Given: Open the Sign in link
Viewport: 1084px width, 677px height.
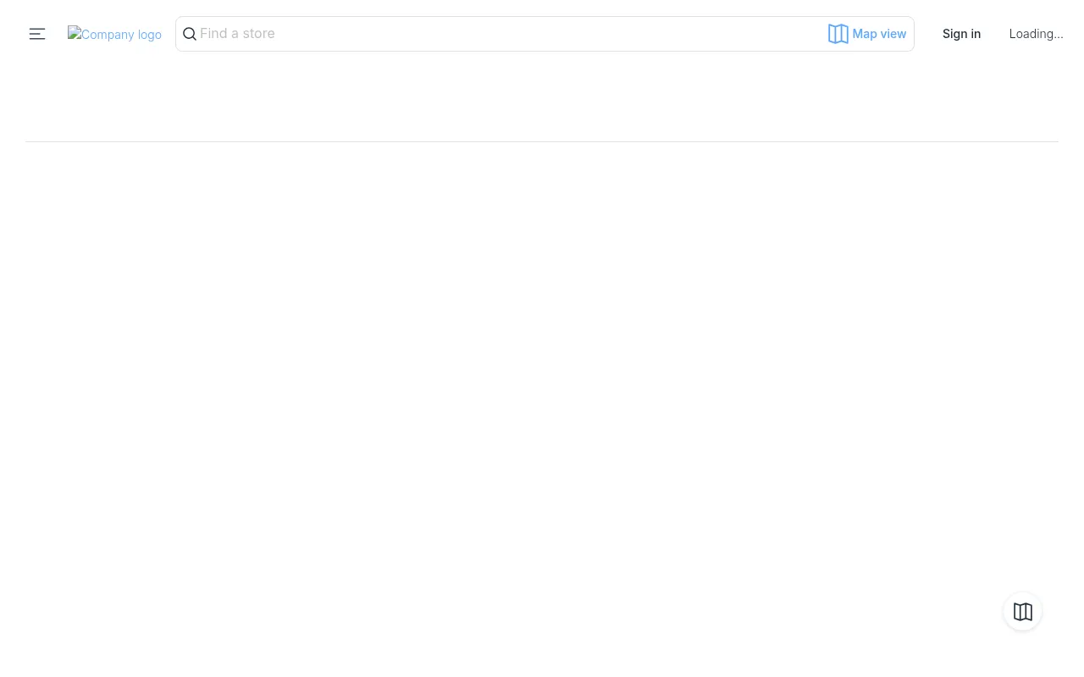Looking at the screenshot, I should click(961, 34).
